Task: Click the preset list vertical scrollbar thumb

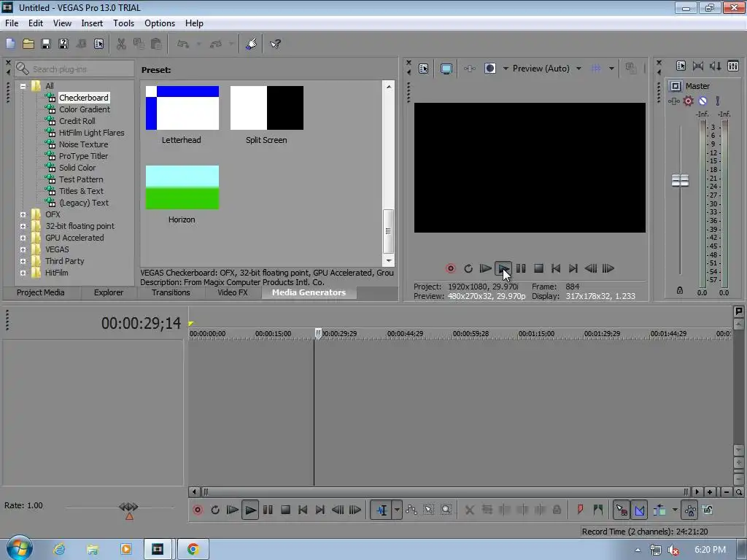Action: (x=388, y=231)
